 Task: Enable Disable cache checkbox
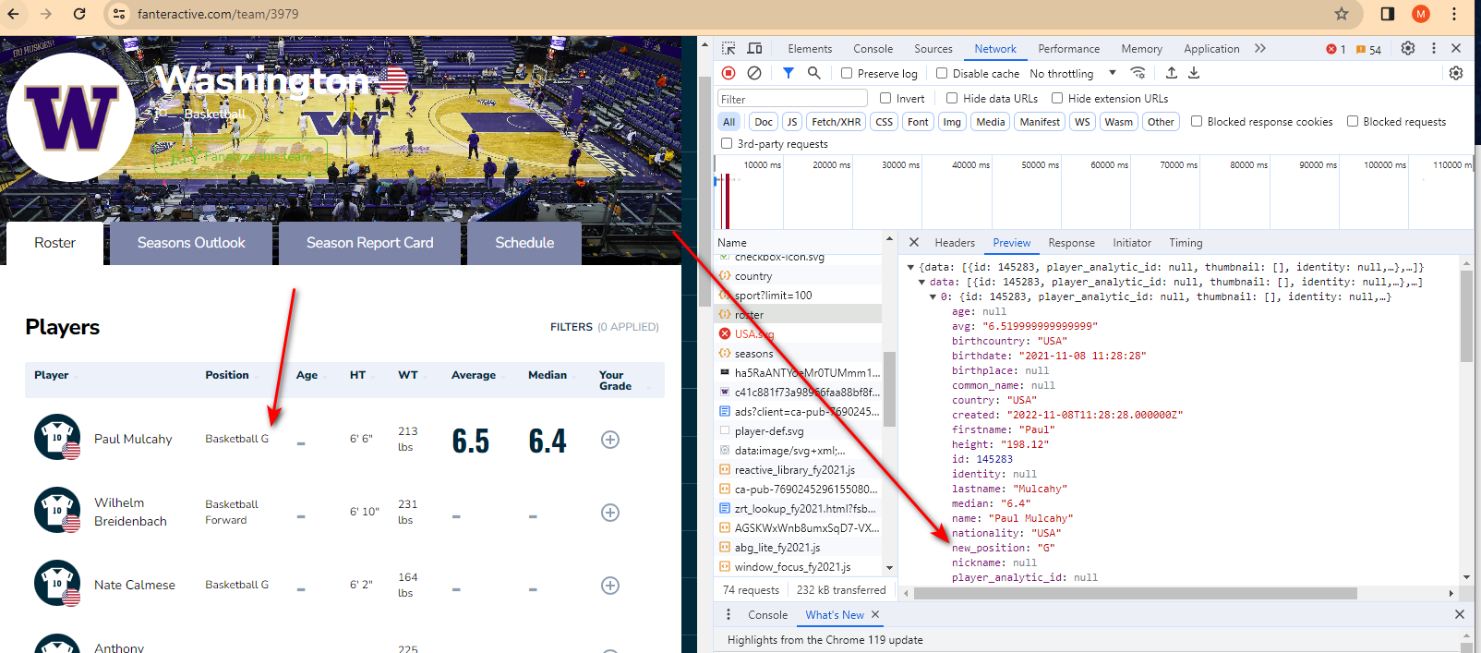(942, 73)
